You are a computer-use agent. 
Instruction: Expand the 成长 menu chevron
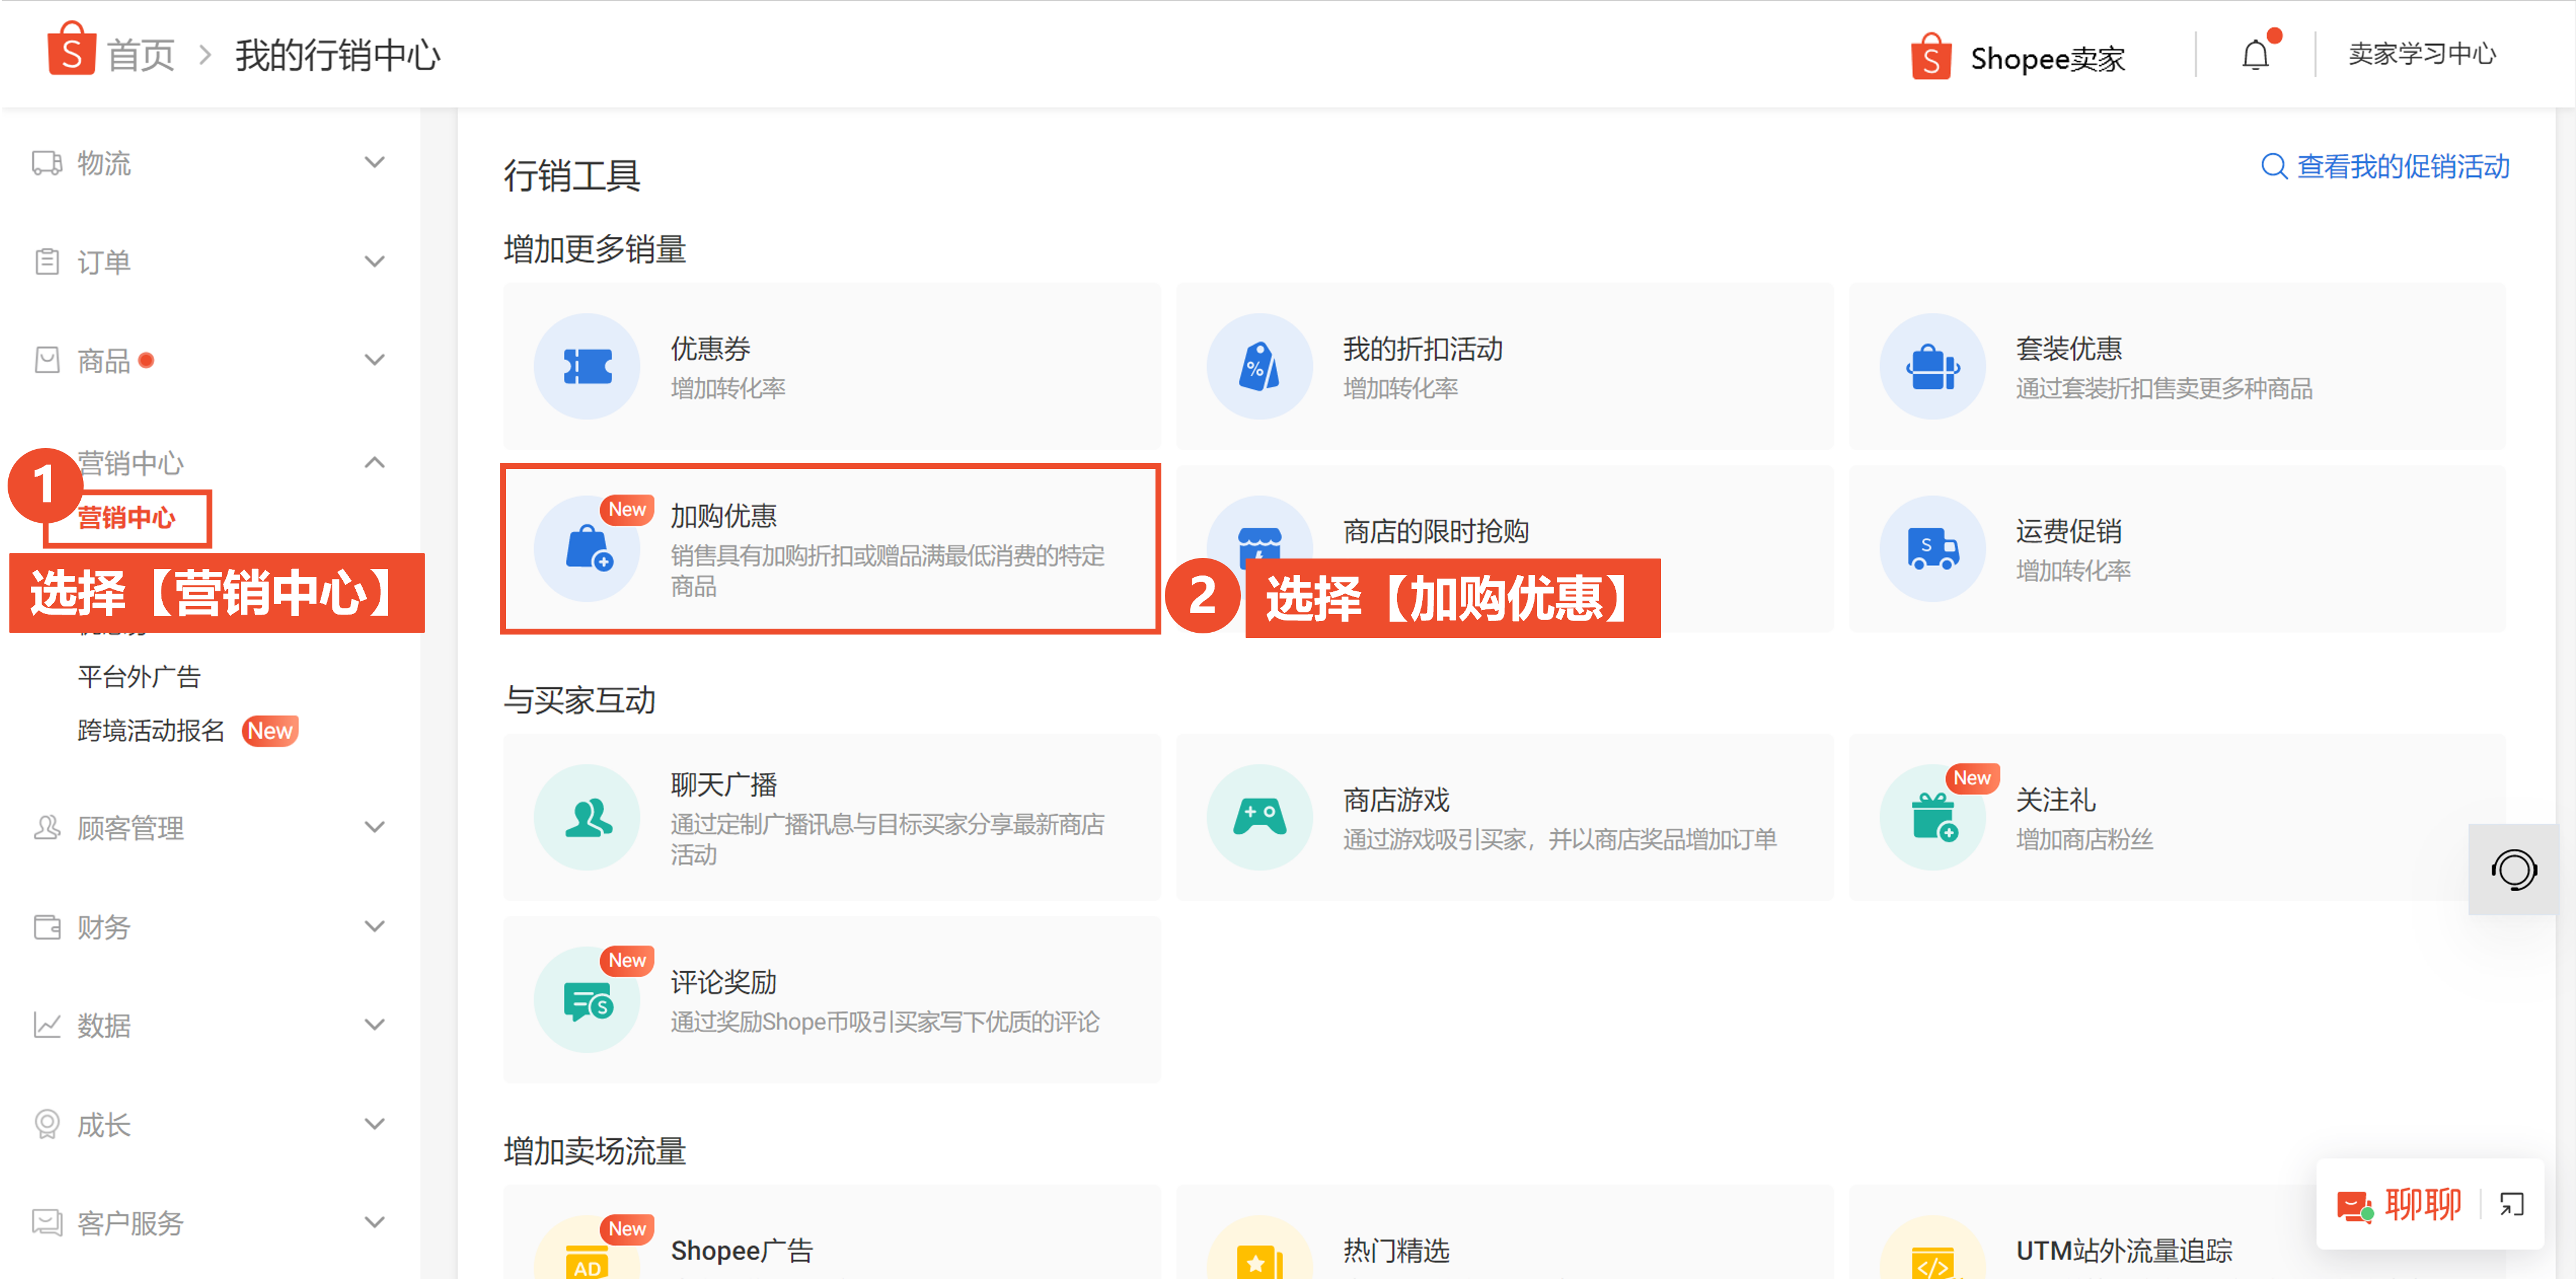tap(375, 1124)
